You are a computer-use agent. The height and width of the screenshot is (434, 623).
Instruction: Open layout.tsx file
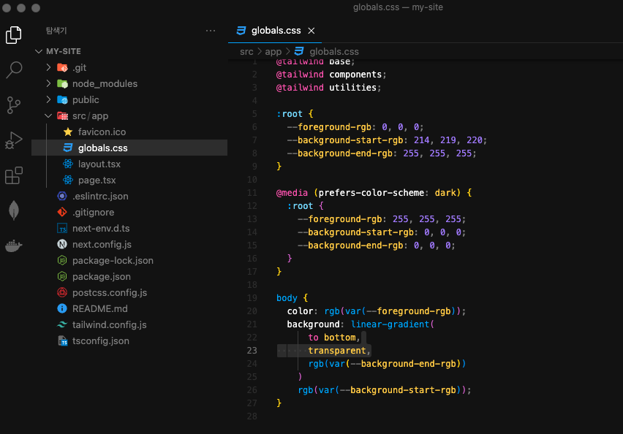(x=129, y=164)
